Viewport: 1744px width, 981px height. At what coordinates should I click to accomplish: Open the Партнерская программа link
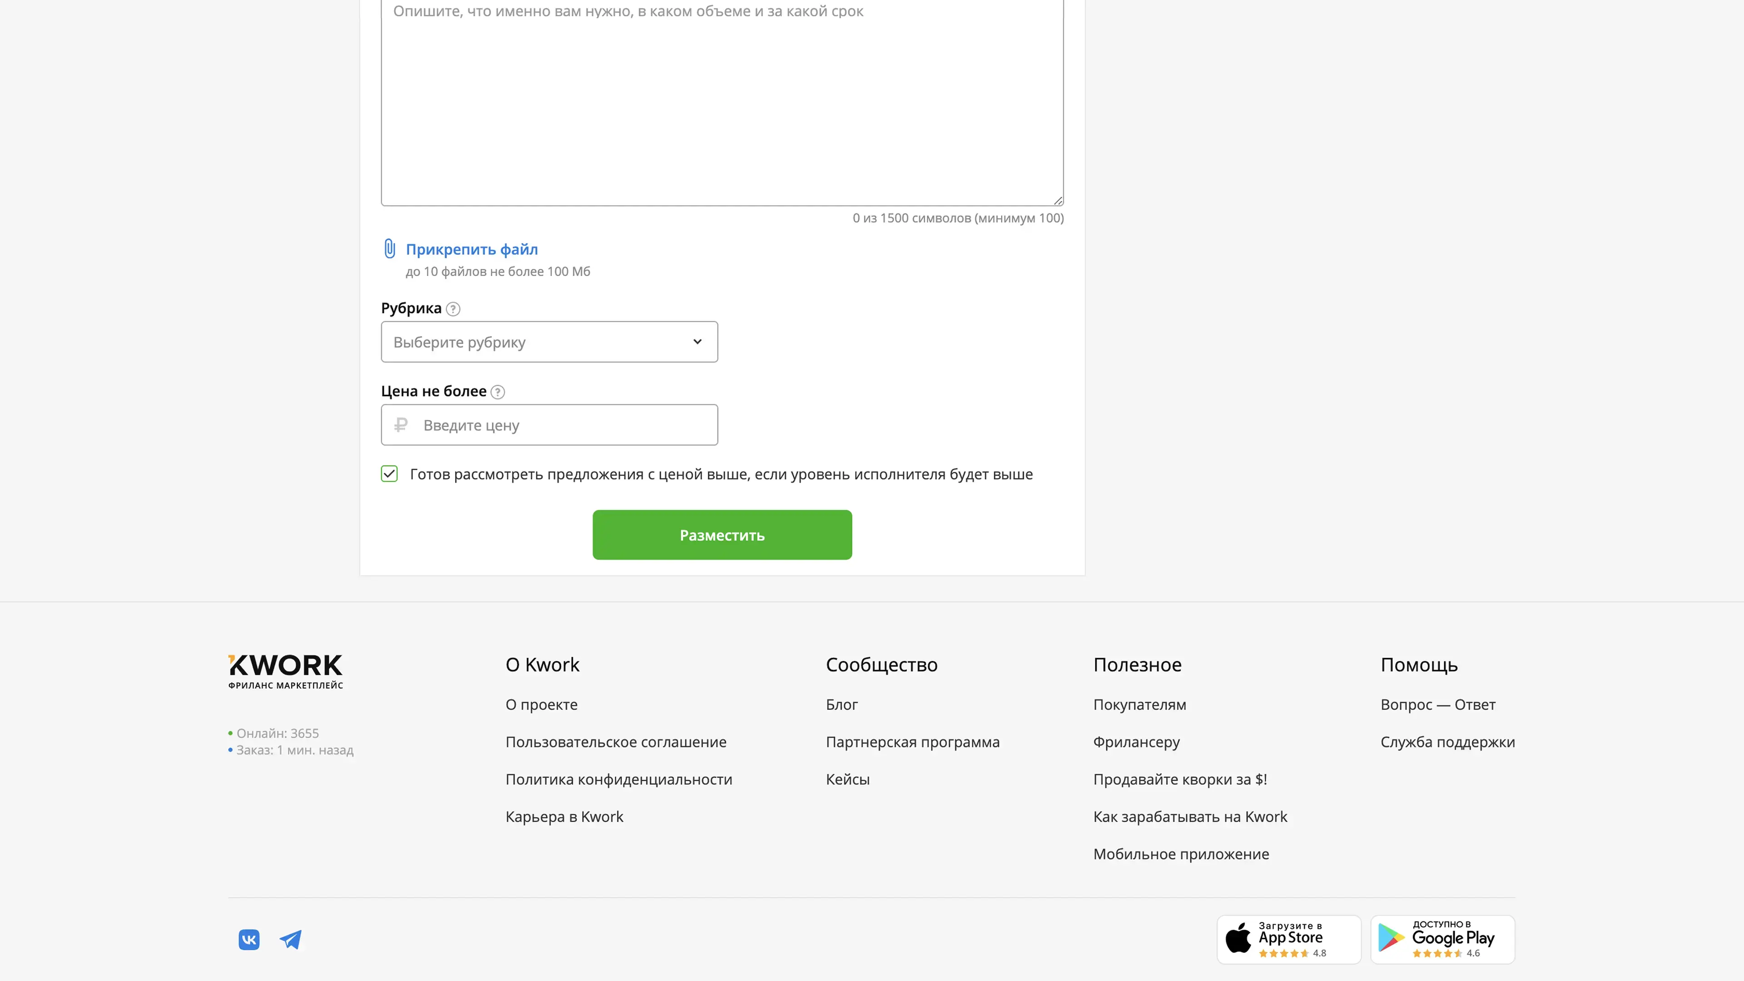[x=912, y=742]
